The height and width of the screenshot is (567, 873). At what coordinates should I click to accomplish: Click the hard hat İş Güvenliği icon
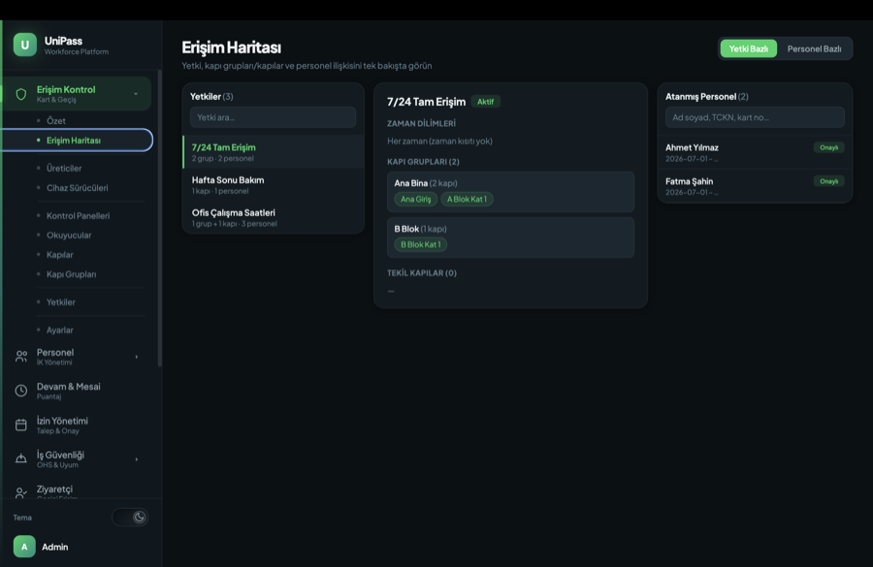(21, 459)
